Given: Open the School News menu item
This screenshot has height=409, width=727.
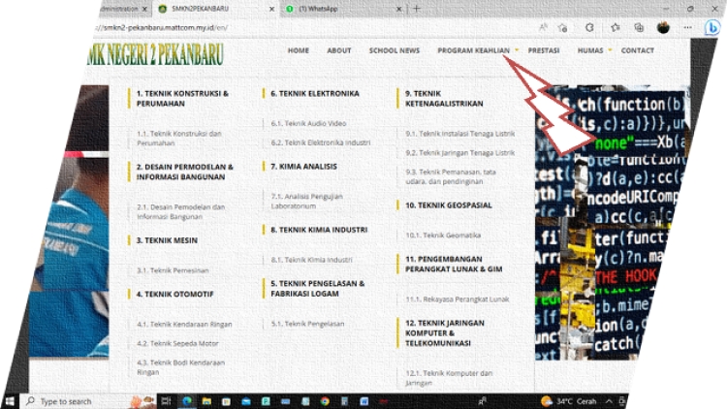Looking at the screenshot, I should pyautogui.click(x=395, y=50).
